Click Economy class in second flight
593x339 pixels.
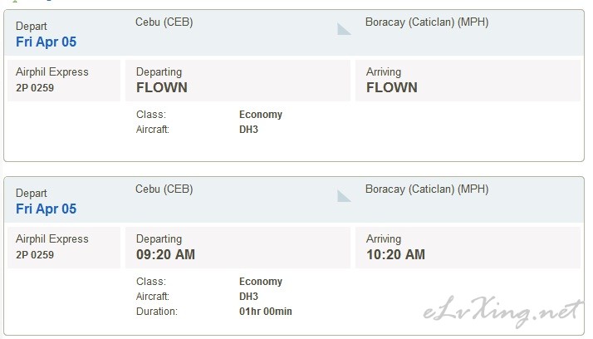pos(261,281)
